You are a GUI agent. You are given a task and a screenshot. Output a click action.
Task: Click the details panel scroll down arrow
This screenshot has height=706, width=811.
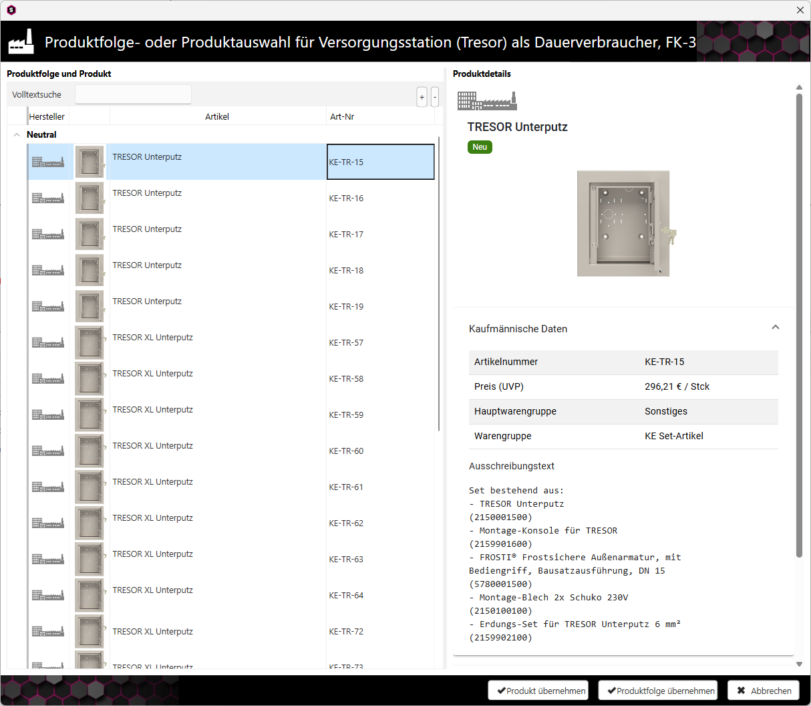(799, 664)
